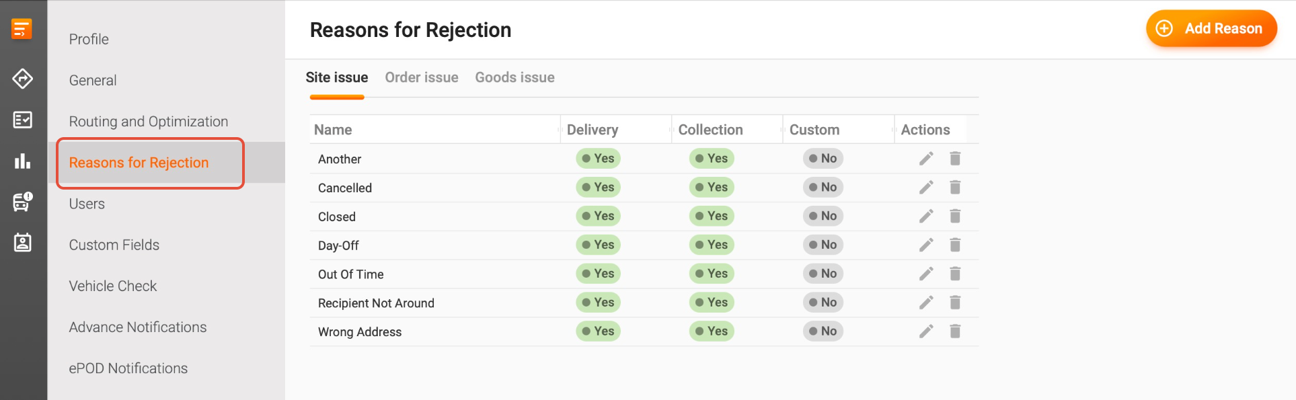The height and width of the screenshot is (400, 1296).
Task: Edit the Cancelled rejection reason
Action: click(926, 187)
